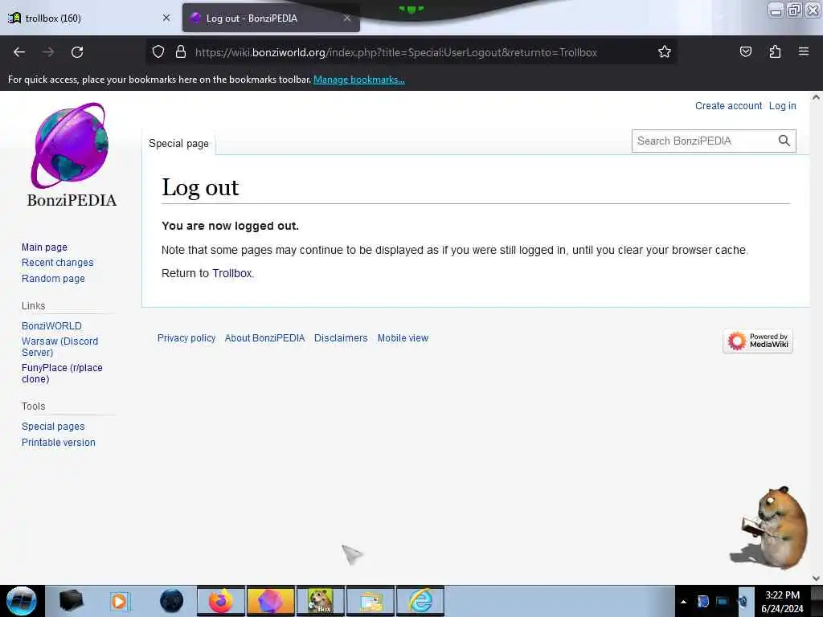Reload the page with the refresh icon
Image resolution: width=823 pixels, height=617 pixels.
77,52
